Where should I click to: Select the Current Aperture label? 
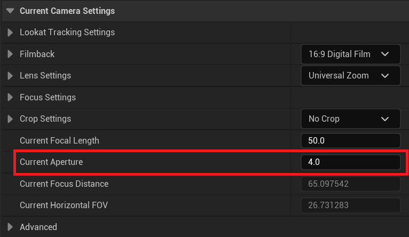[51, 162]
